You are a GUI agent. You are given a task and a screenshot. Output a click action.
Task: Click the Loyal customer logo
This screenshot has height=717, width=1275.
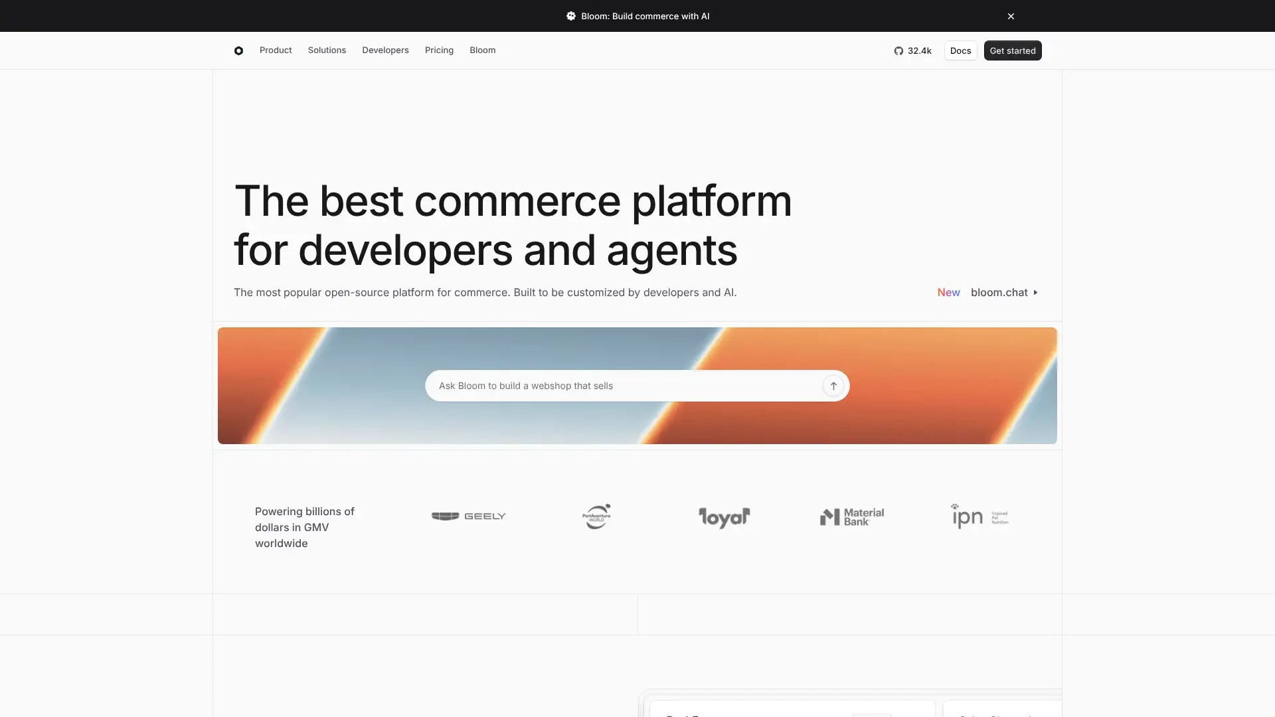[724, 517]
